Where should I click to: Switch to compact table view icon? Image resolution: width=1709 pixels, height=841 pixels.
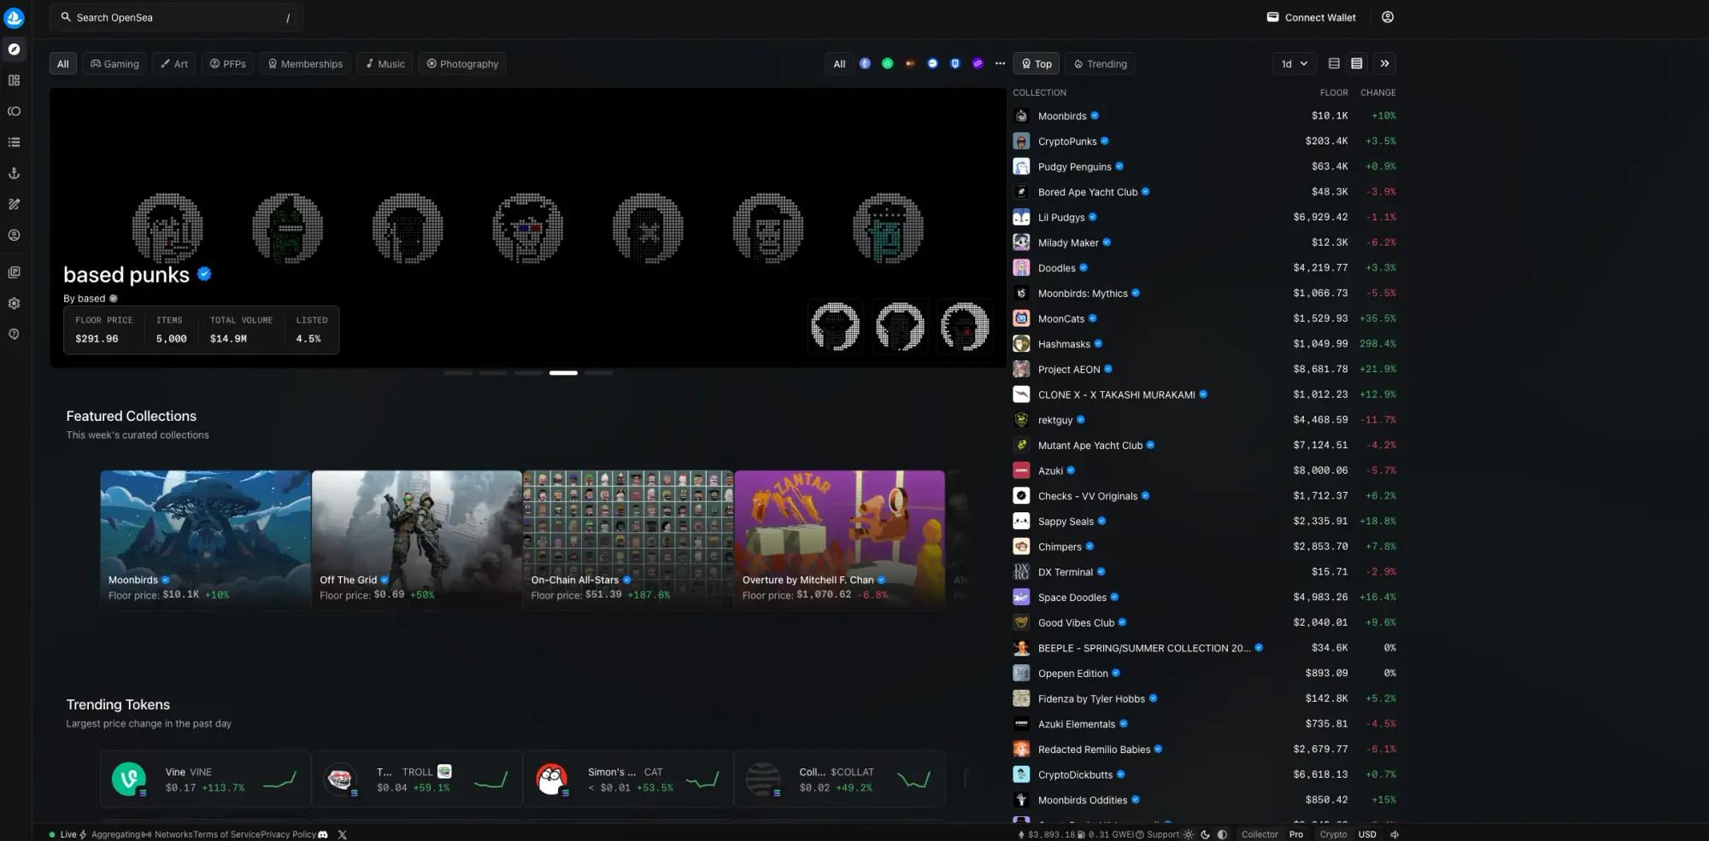(x=1334, y=64)
